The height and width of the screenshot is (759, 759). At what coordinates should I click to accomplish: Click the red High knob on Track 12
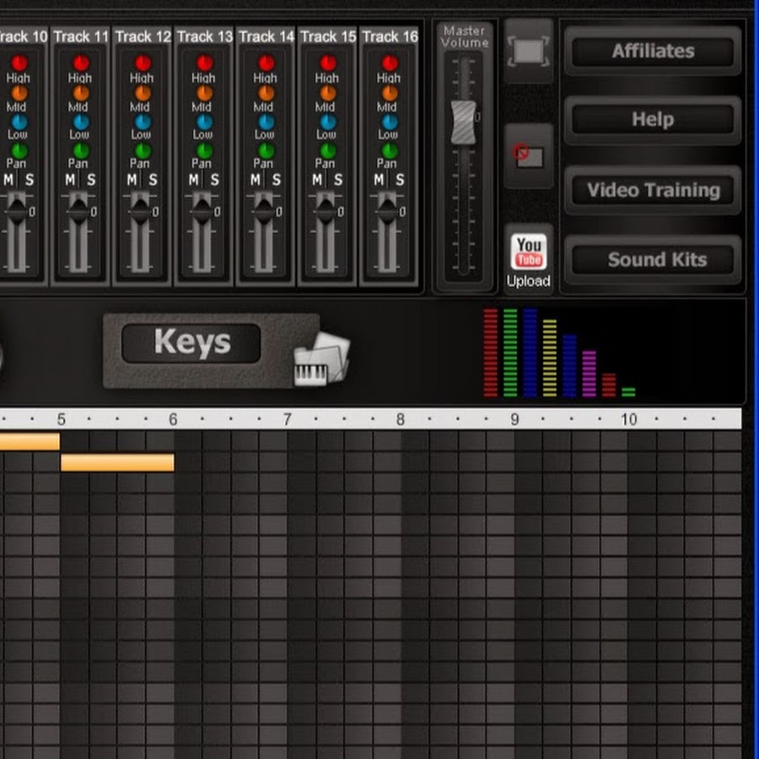[x=143, y=63]
